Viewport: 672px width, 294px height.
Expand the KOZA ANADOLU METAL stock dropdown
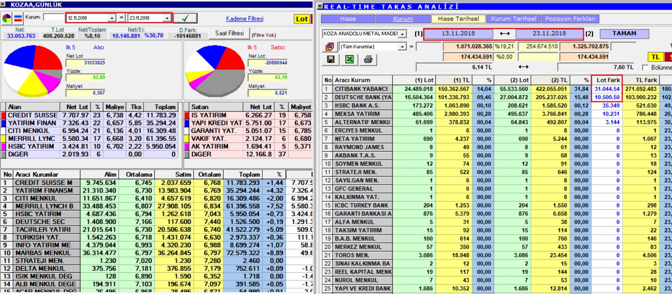pyautogui.click(x=403, y=34)
